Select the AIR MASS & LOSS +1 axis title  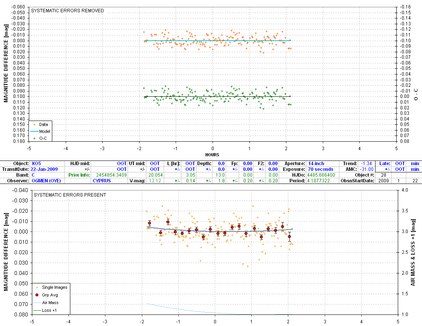[x=413, y=252]
